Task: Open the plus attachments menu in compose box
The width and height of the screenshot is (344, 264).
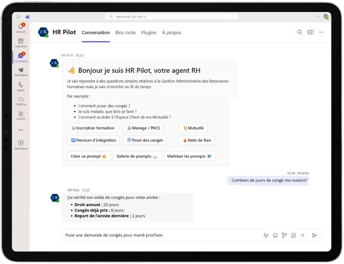Action: click(x=303, y=235)
